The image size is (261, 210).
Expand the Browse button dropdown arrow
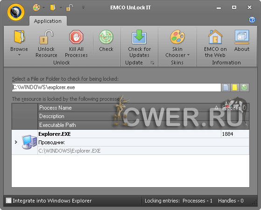19,55
